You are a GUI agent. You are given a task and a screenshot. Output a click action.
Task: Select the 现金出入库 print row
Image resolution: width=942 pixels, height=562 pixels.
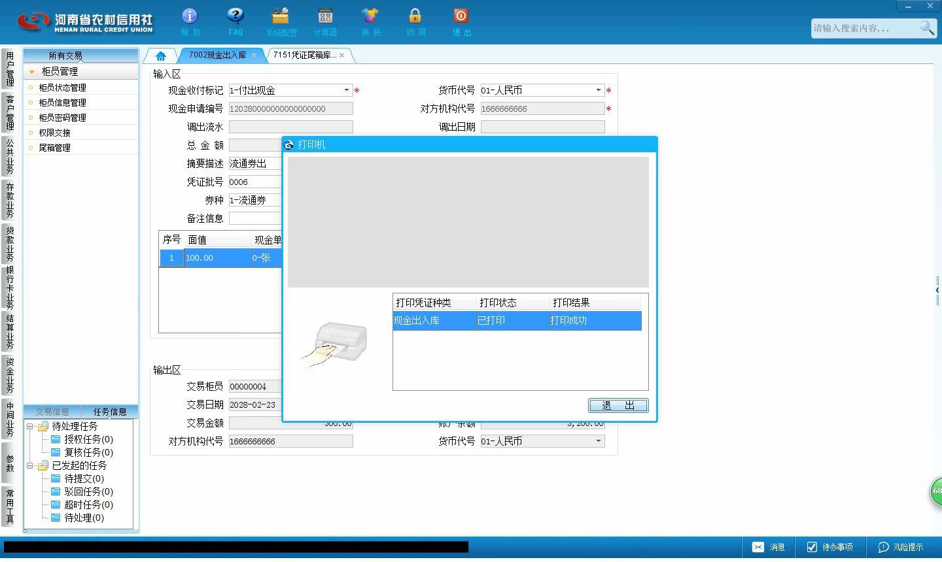coord(517,320)
